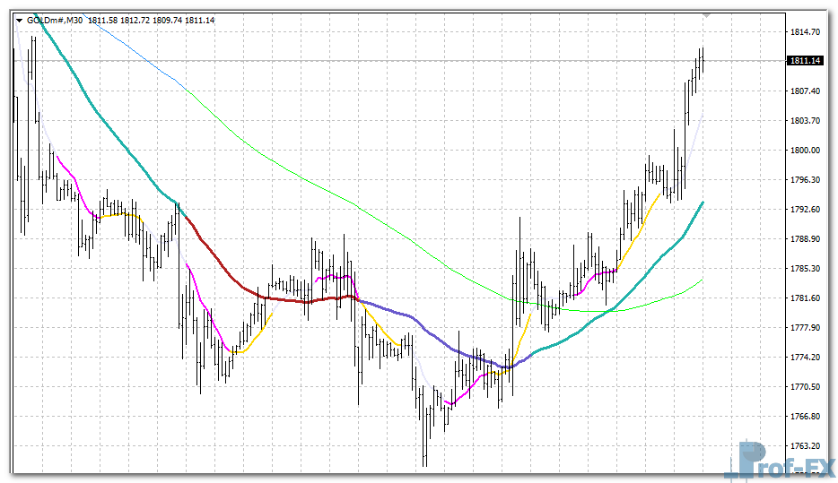Image resolution: width=838 pixels, height=483 pixels.
Task: Click the 1781.60 level on price scale
Action: click(804, 298)
